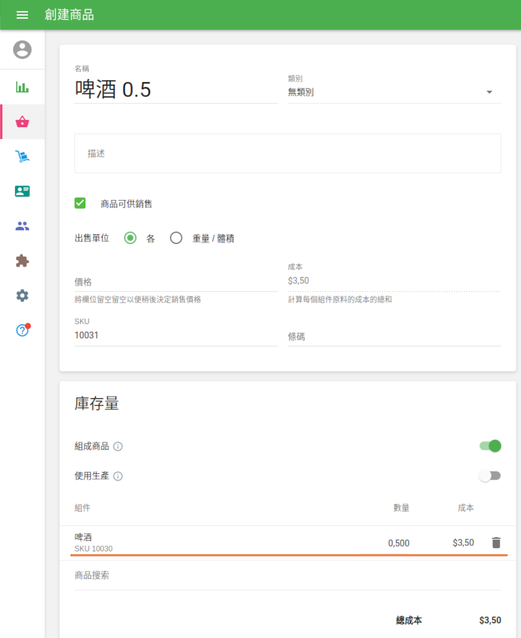Disable the 組成商品 toggle

(x=490, y=446)
